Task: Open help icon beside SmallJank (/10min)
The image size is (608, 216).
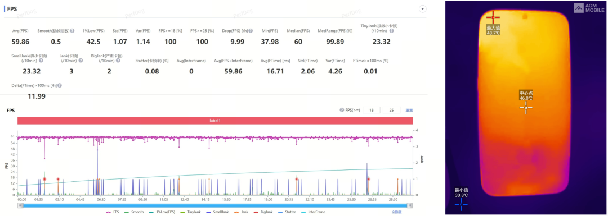Action: pyautogui.click(x=41, y=60)
